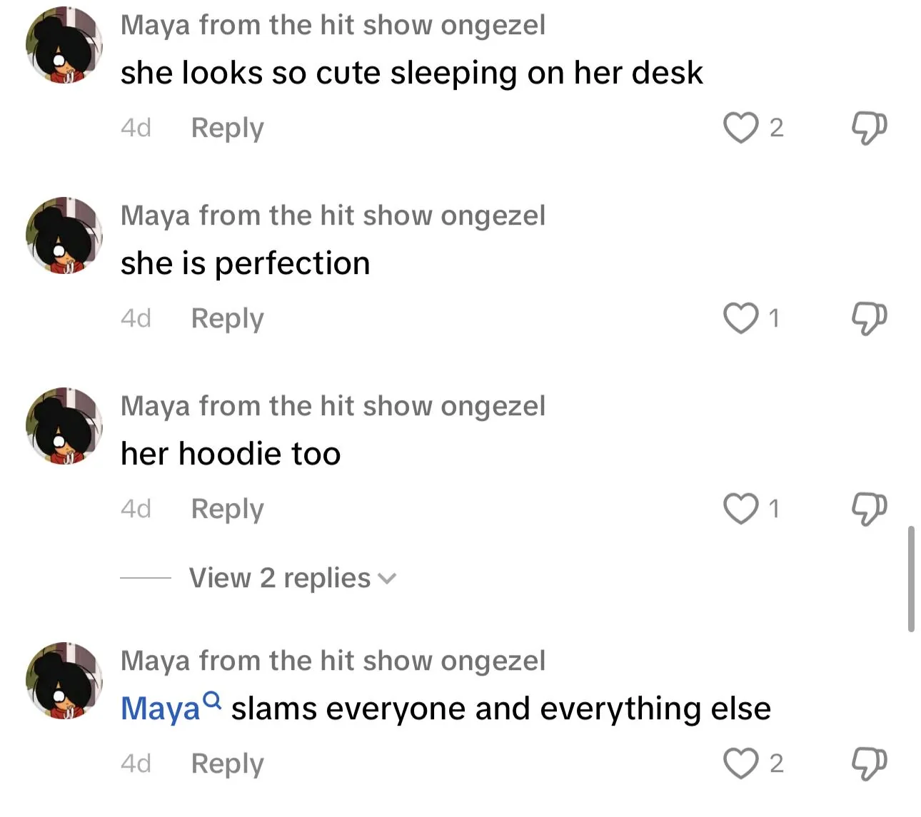Click username above "her hoodie too"
This screenshot has width=921, height=817.
333,406
